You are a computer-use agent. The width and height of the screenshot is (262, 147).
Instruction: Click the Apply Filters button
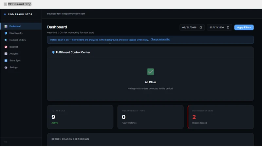click(x=244, y=27)
